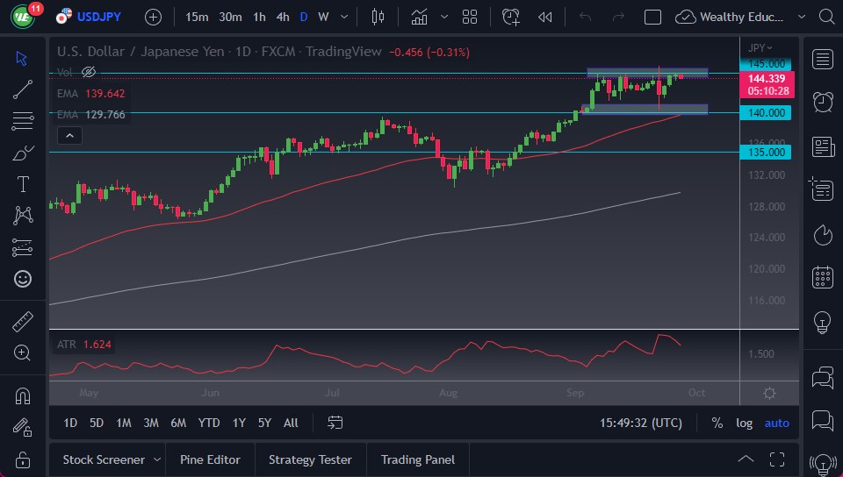Set the date range to YTD
The height and width of the screenshot is (477, 843).
(x=209, y=423)
